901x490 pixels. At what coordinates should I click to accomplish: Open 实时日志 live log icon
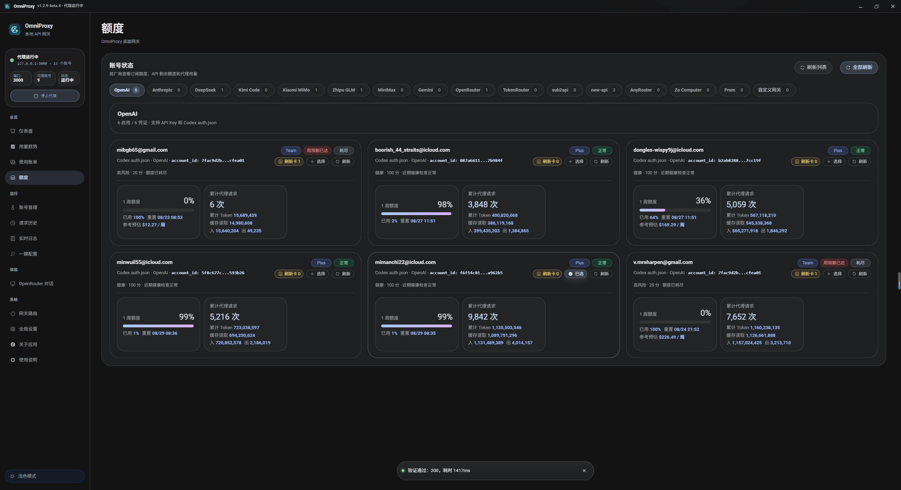point(13,238)
